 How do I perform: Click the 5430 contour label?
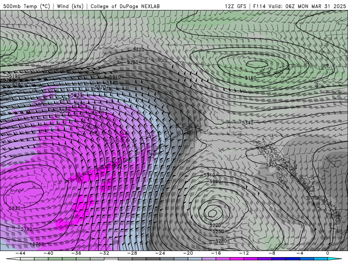pyautogui.click(x=77, y=95)
